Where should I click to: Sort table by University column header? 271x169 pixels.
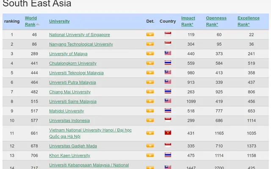(59, 21)
